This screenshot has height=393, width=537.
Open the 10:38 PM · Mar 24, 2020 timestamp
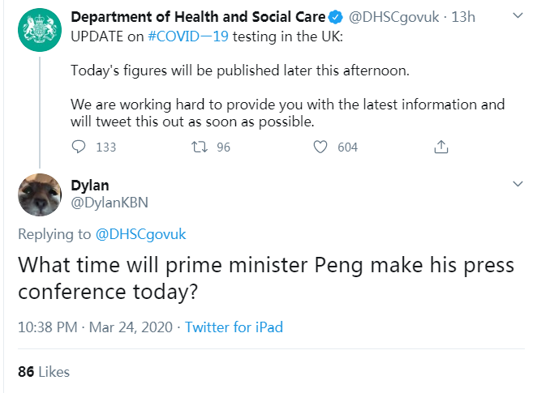[94, 327]
